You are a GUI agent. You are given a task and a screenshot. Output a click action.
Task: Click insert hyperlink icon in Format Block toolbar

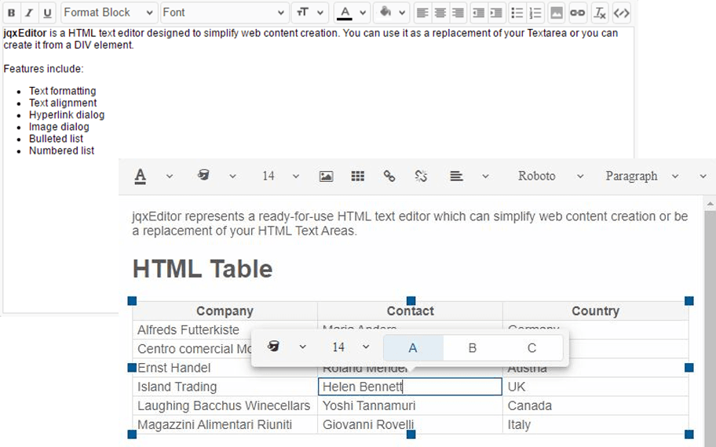[578, 13]
